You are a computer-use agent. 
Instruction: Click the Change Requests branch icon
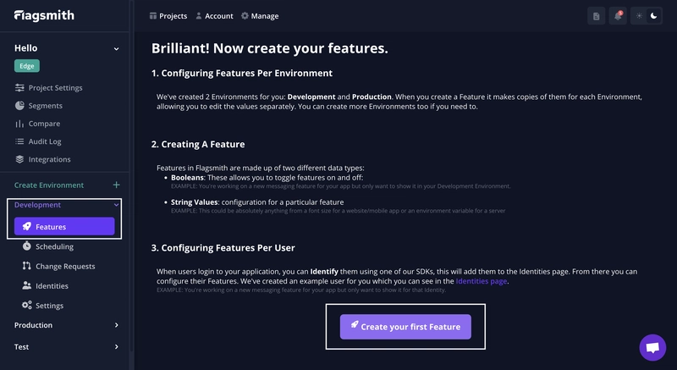click(x=27, y=266)
